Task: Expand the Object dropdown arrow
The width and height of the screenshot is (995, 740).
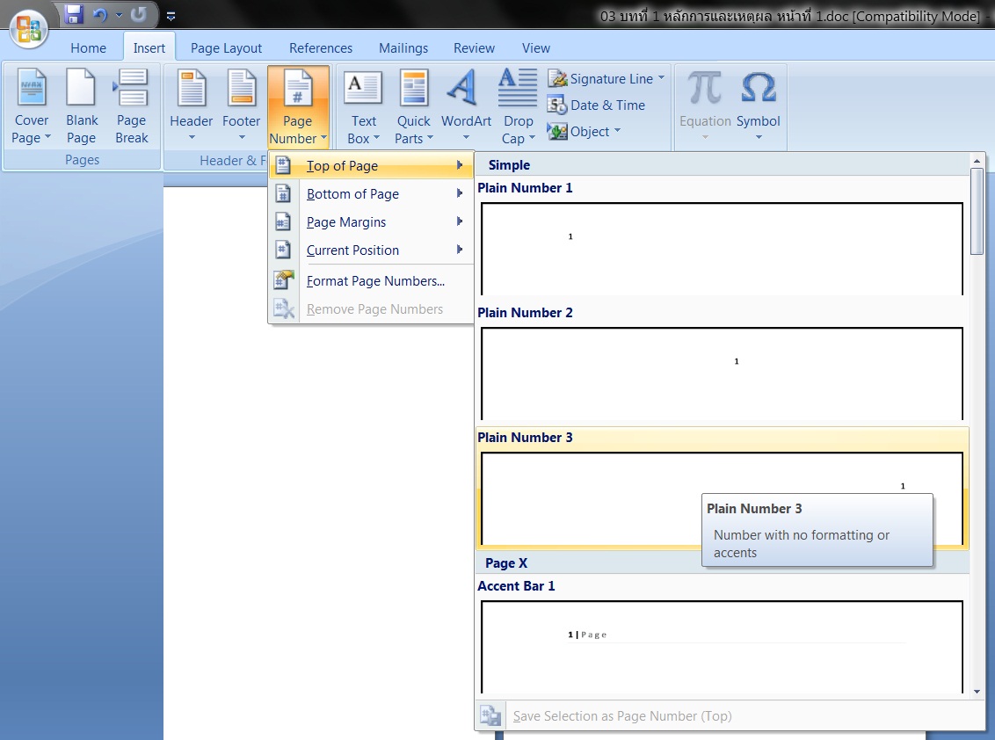Action: (617, 131)
